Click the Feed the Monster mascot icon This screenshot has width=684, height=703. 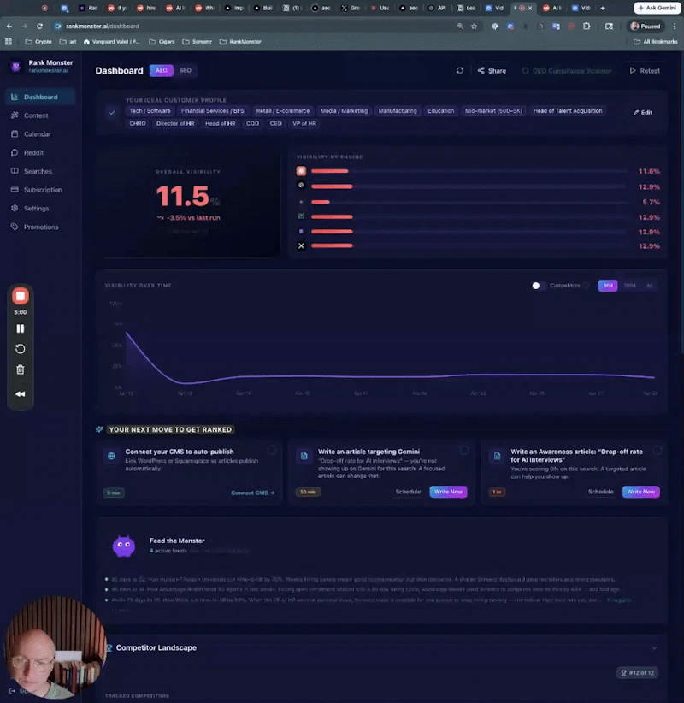click(x=124, y=546)
